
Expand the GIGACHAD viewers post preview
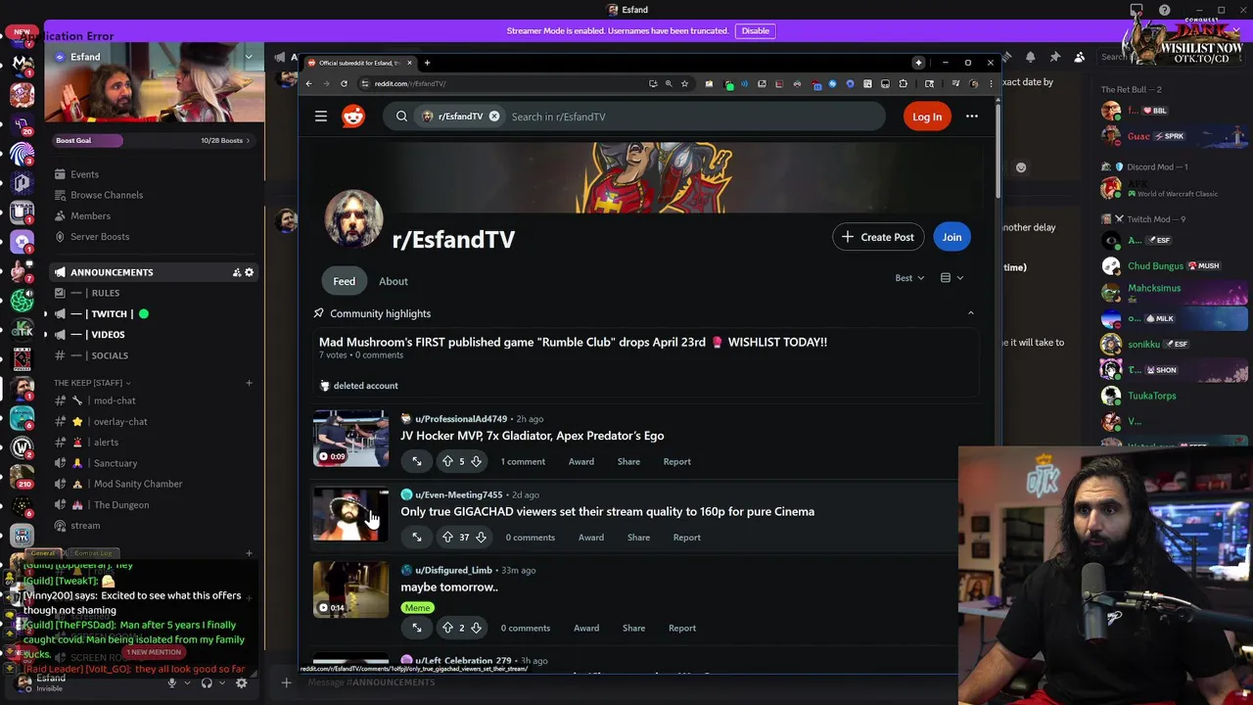(417, 537)
